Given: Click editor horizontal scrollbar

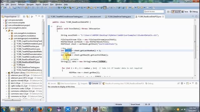Looking at the screenshot, I should click(123, 78).
